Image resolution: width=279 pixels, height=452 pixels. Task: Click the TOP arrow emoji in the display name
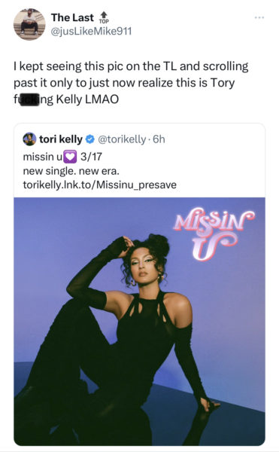coord(104,17)
